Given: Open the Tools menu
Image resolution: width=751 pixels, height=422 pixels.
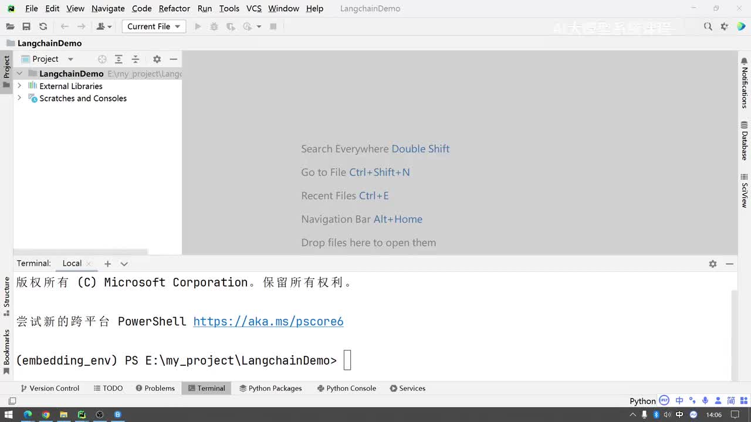Looking at the screenshot, I should (229, 8).
